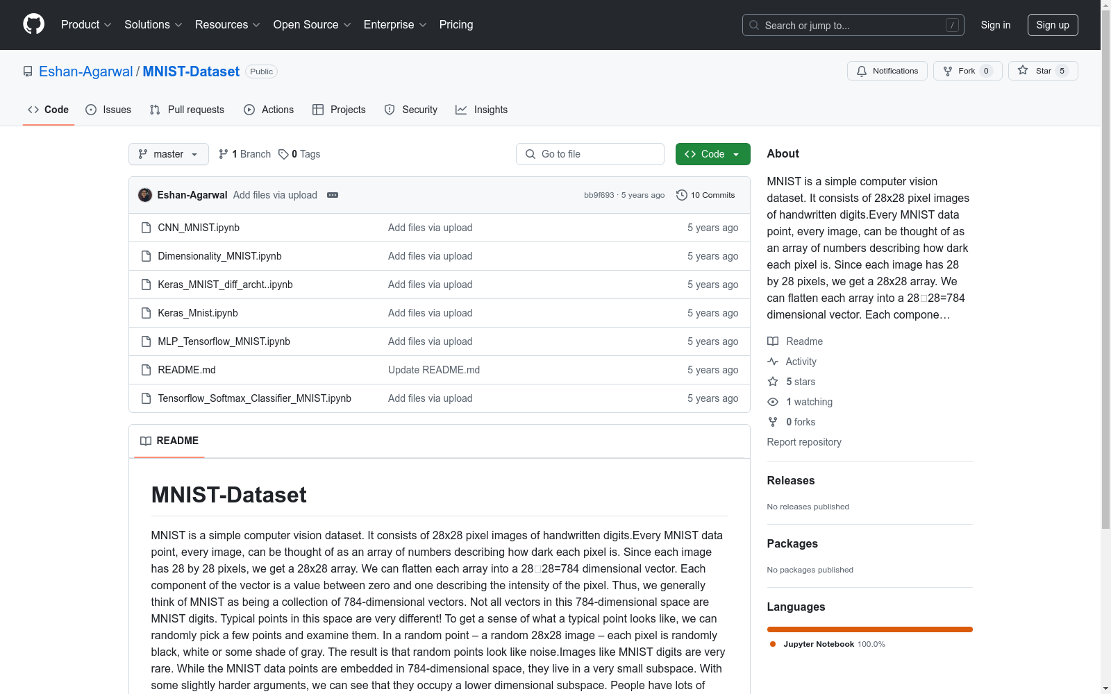Open the Projects tab
Screen dimensions: 1111x694
[x=339, y=110]
